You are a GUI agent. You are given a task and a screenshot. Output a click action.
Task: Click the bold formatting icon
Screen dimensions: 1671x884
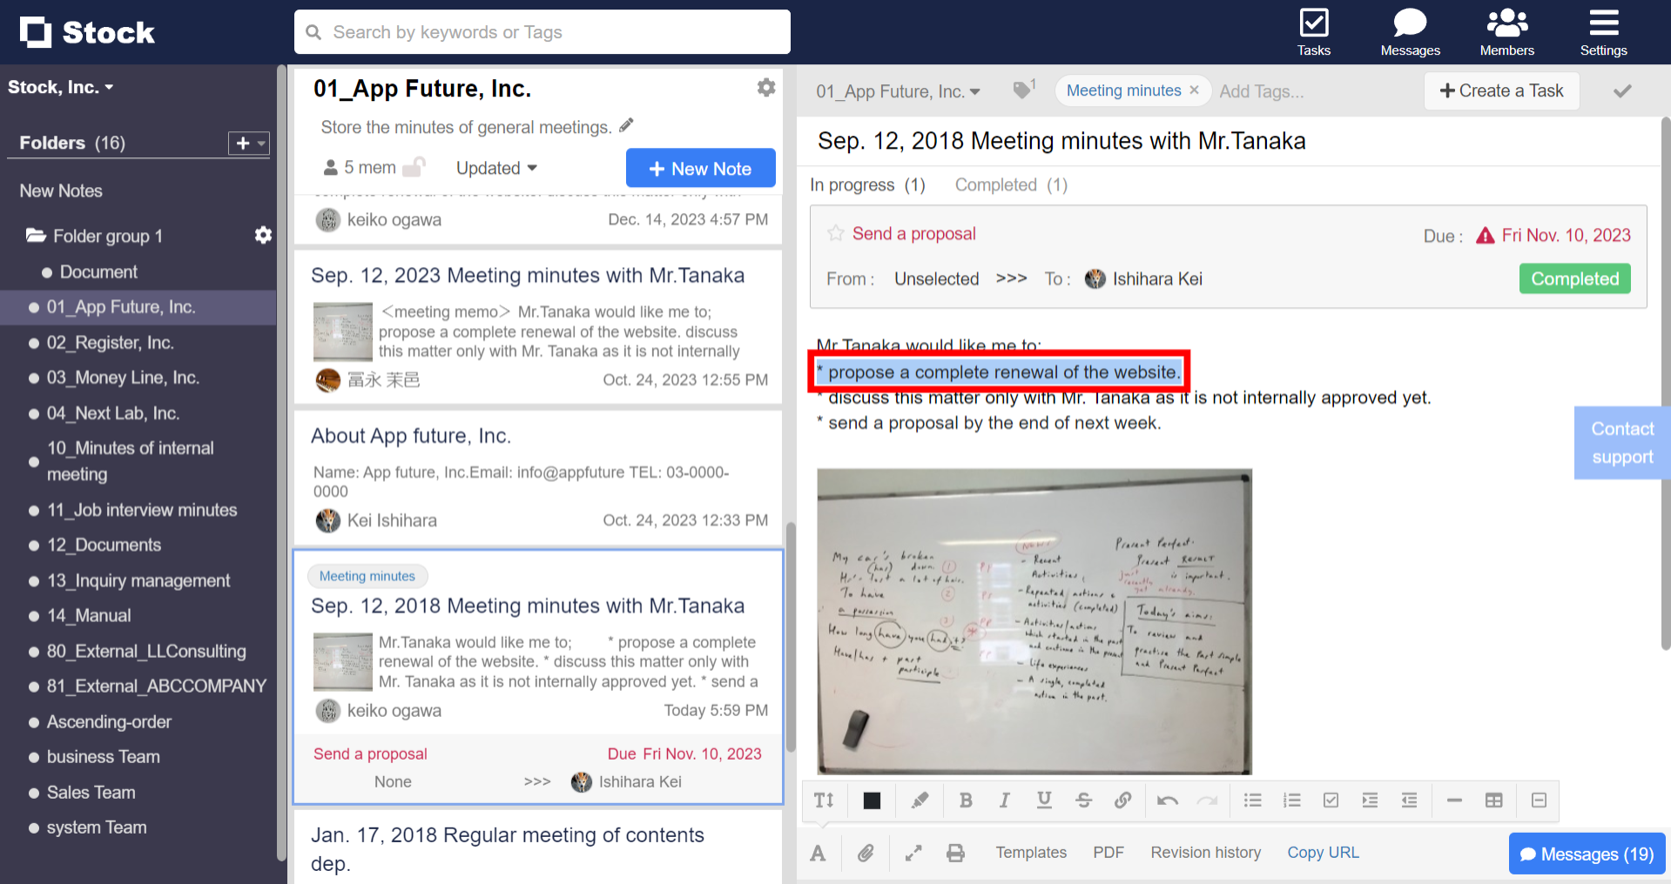point(965,800)
